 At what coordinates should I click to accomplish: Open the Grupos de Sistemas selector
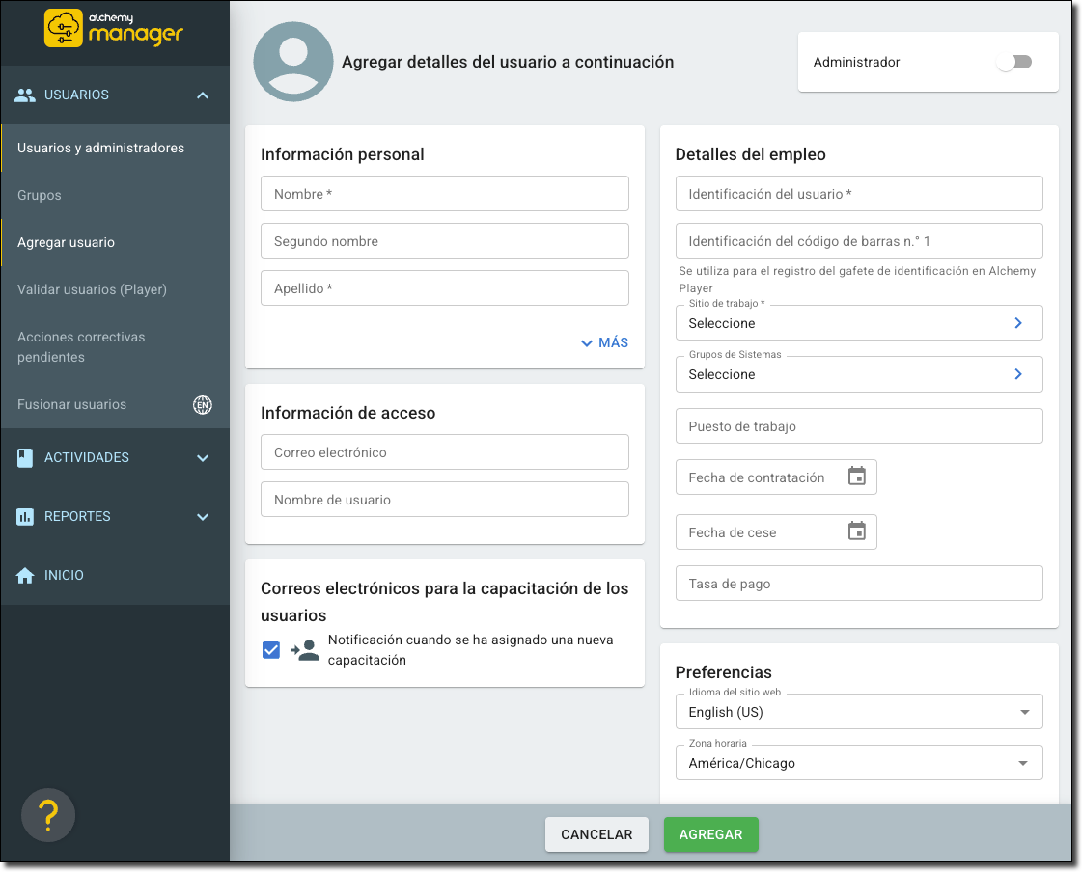click(x=859, y=374)
